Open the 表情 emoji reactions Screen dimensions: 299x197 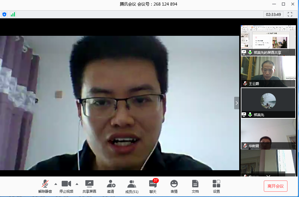(174, 186)
